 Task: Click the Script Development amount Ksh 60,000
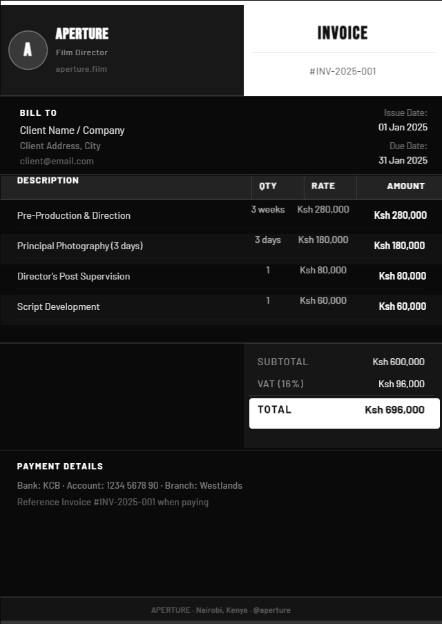click(x=402, y=306)
